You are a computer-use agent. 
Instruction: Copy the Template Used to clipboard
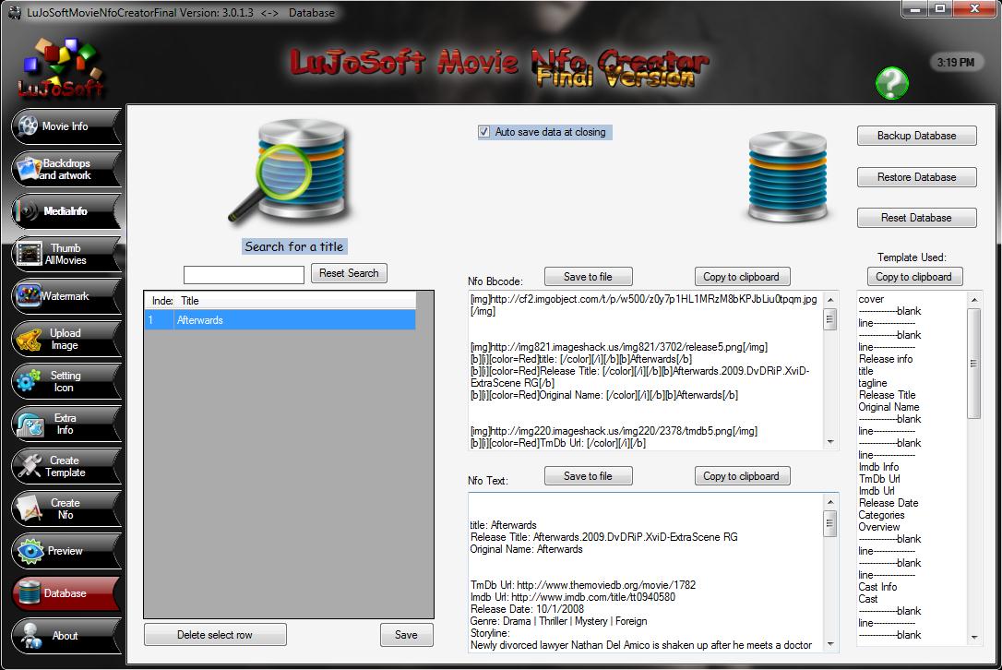pos(913,277)
